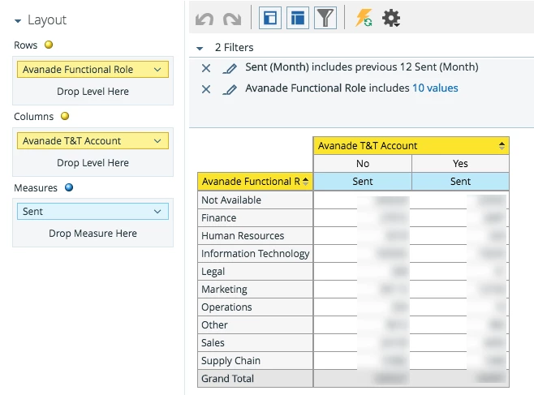Click the Sent header under No

(x=362, y=182)
